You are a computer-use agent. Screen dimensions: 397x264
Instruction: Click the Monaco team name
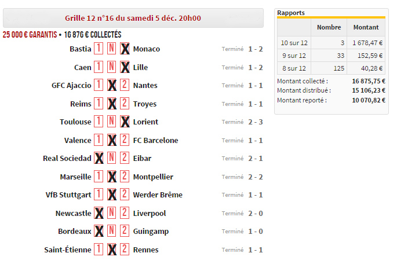pos(146,49)
